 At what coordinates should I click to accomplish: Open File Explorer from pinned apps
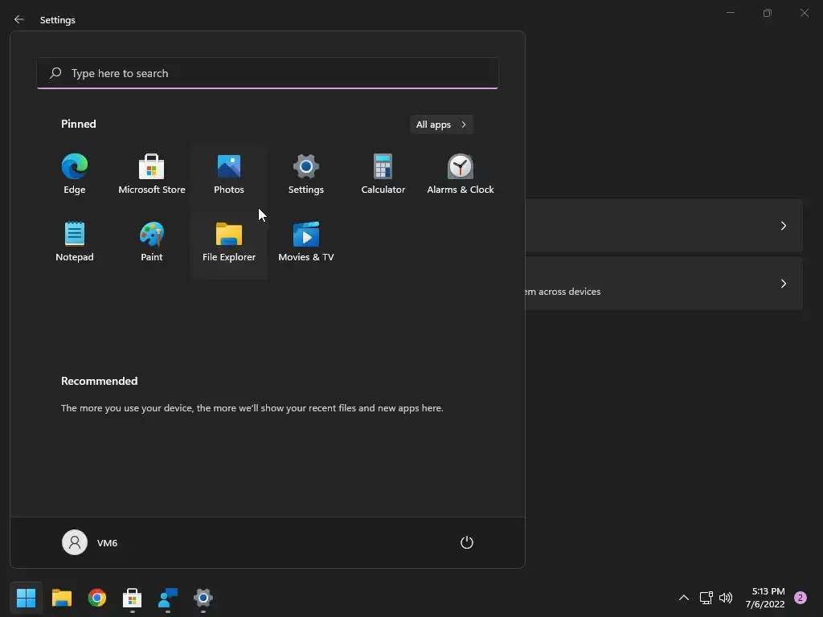coord(229,242)
